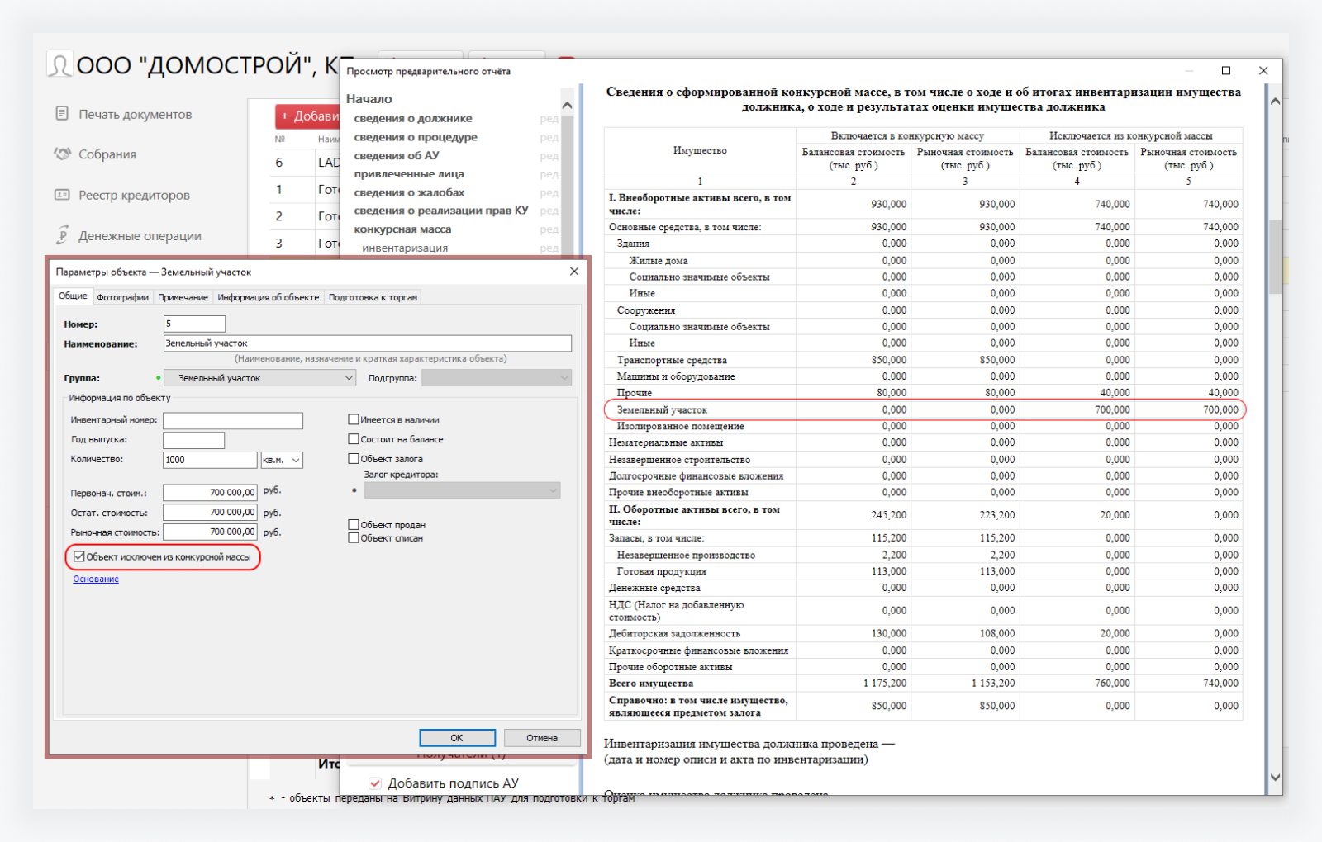Switch to Подготовка к торгам tab
This screenshot has width=1322, height=842.
(373, 297)
